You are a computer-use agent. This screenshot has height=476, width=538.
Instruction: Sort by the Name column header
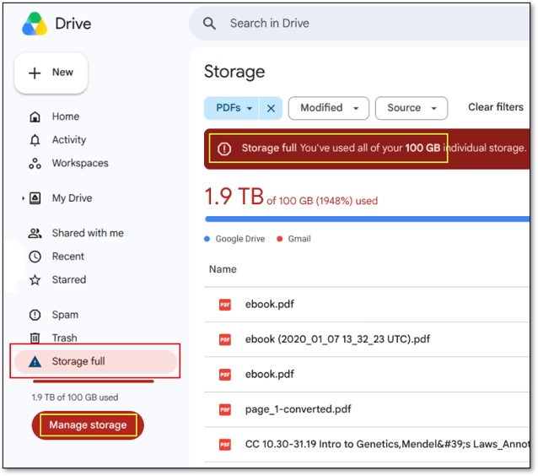pyautogui.click(x=223, y=269)
